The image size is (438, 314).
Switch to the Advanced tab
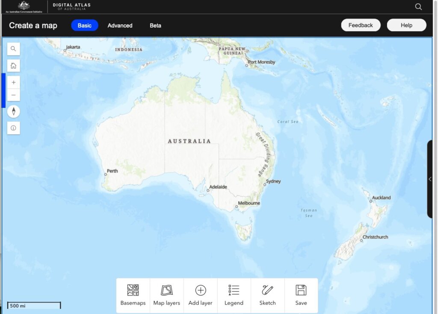[x=120, y=26]
